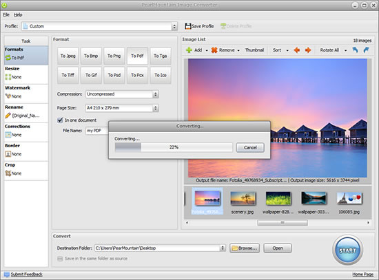Cancel the converting process
Viewport: 379px width, 280px height.
(250, 147)
